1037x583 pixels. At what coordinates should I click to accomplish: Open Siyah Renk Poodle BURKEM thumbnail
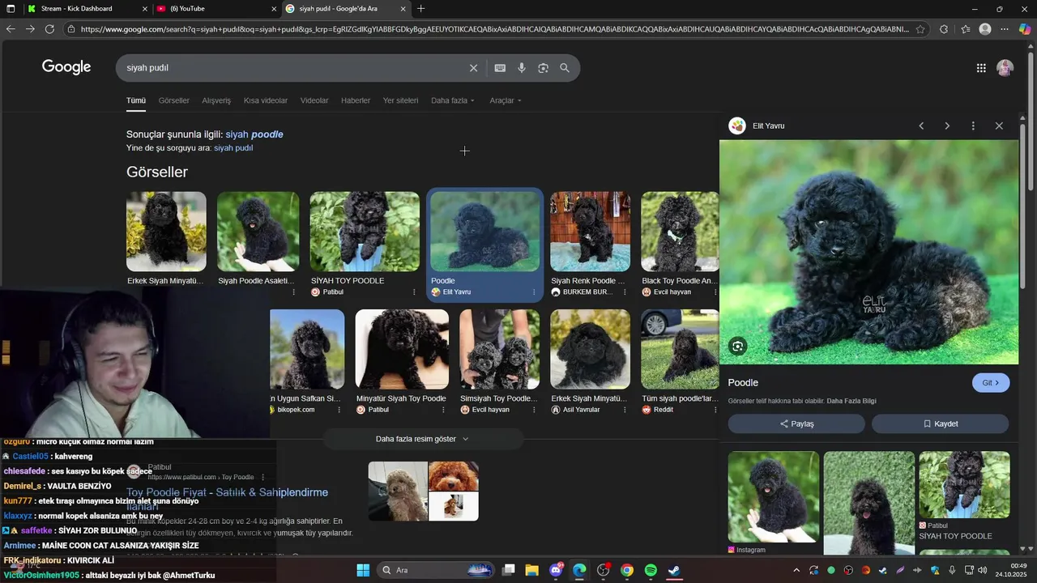[590, 232]
